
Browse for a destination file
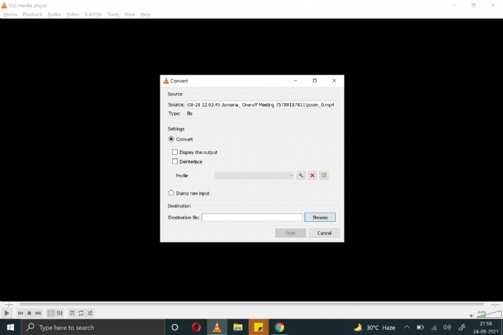(x=320, y=217)
